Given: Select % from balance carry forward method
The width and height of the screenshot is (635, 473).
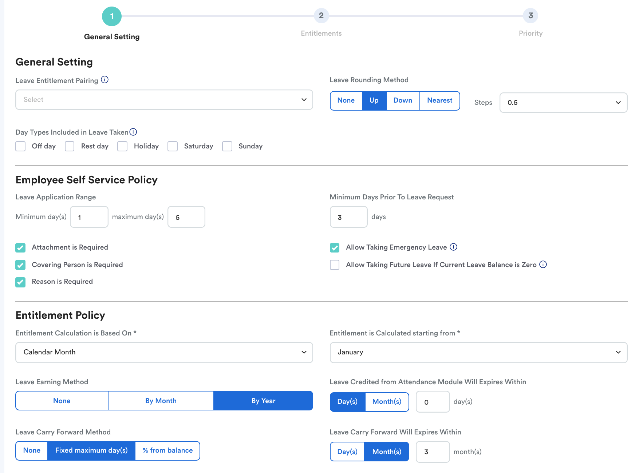Looking at the screenshot, I should coord(167,450).
